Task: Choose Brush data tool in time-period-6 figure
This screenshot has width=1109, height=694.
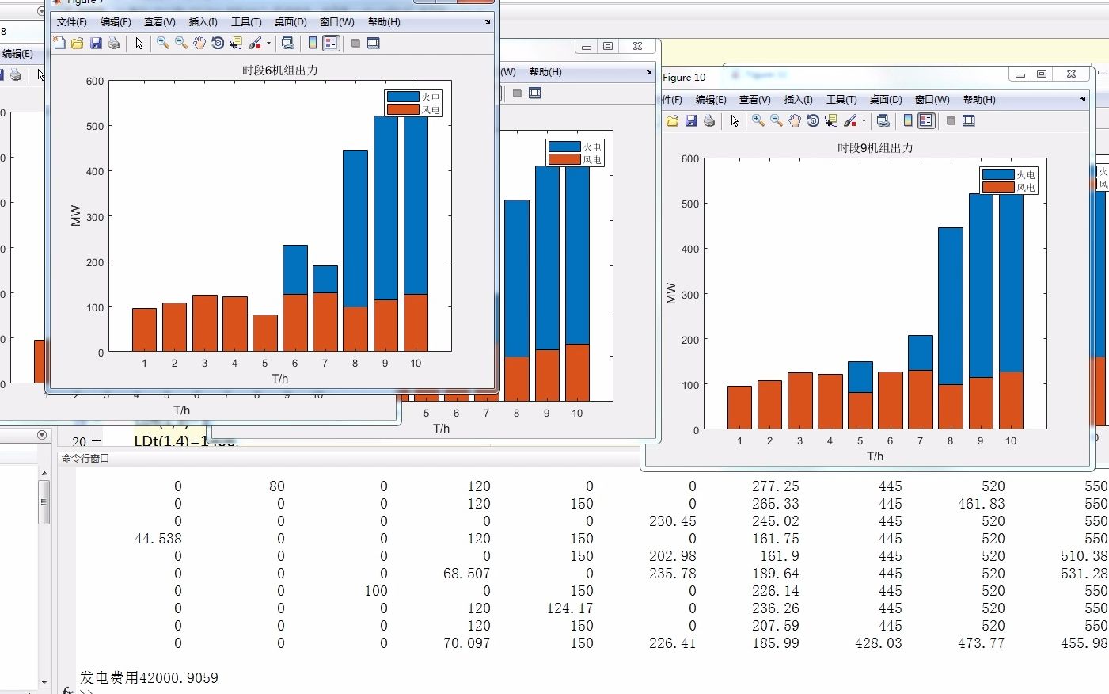Action: pos(255,43)
